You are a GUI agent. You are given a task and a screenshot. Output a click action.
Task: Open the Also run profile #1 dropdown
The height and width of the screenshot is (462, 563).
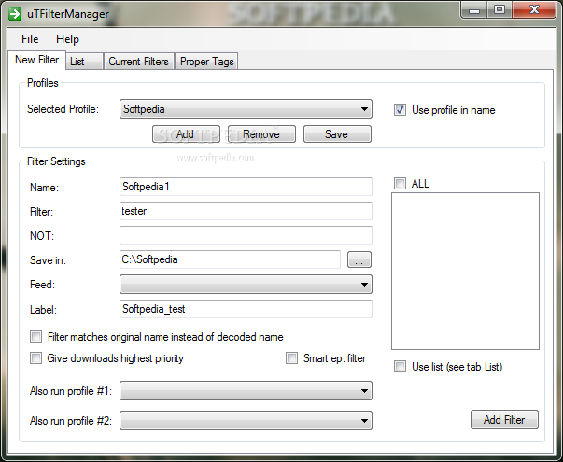pos(246,390)
